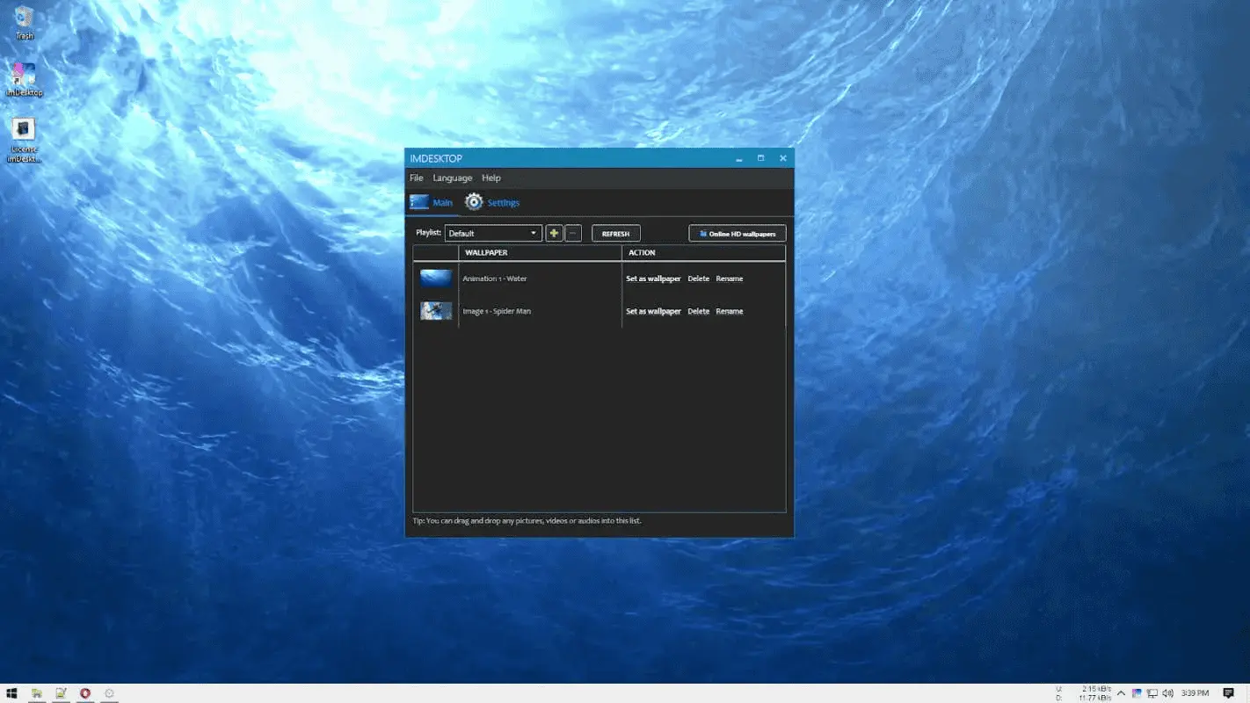This screenshot has width=1250, height=703.
Task: Open the Language menu
Action: [453, 178]
